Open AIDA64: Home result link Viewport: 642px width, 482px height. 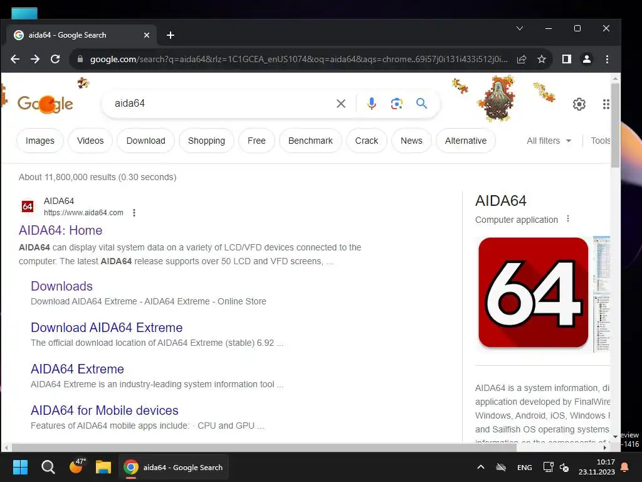(x=61, y=230)
